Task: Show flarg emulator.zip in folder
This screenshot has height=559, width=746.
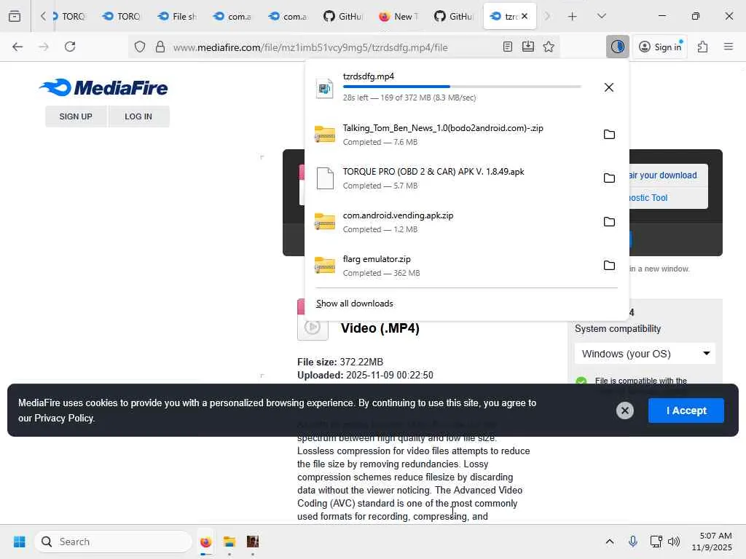Action: (609, 265)
